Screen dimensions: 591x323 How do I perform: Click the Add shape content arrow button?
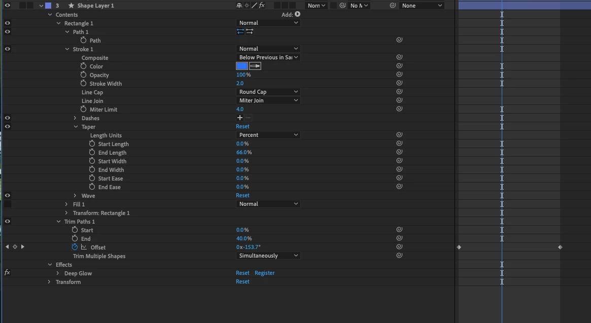coord(297,14)
